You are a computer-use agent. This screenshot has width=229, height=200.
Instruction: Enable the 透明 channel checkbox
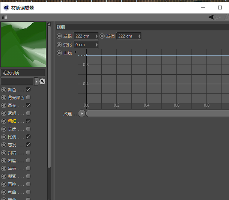click(28, 113)
